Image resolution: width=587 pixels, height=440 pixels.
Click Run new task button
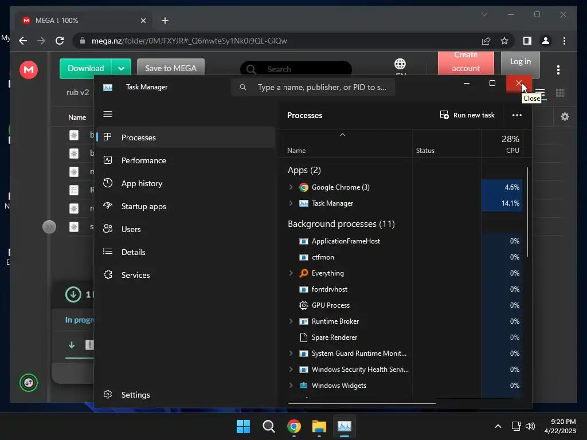467,115
